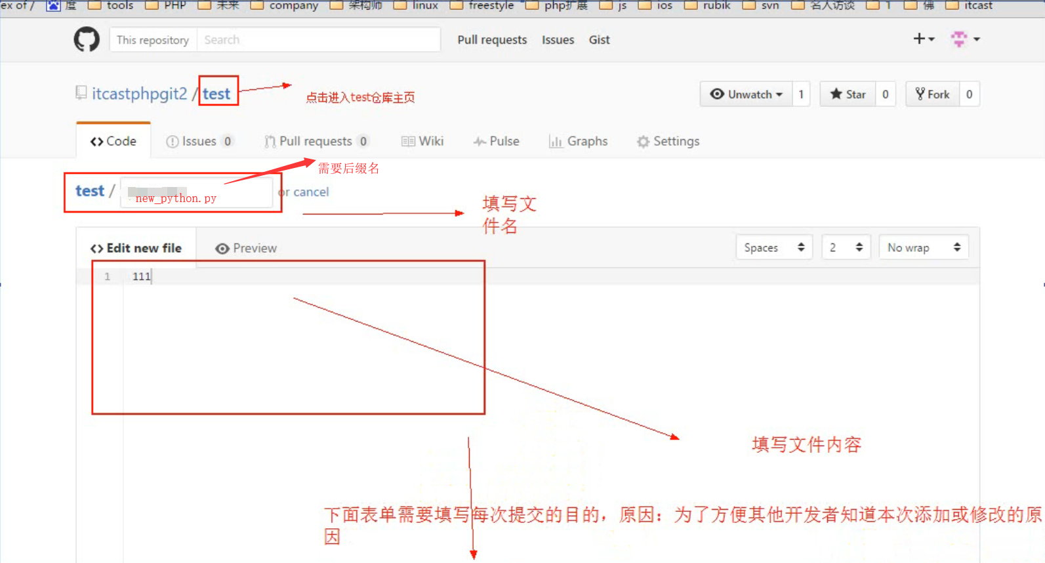Click the GitHub octocat logo
The width and height of the screenshot is (1045, 563).
click(87, 39)
